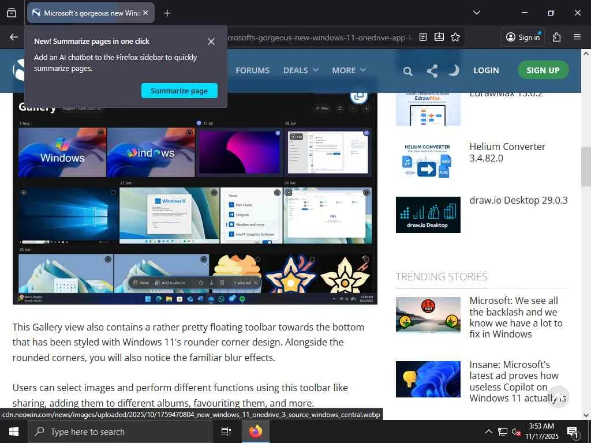Go back with the back arrow
Screen dimensions: 591x443
(14, 37)
